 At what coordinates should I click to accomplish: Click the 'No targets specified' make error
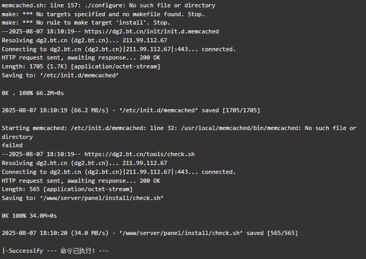click(103, 14)
